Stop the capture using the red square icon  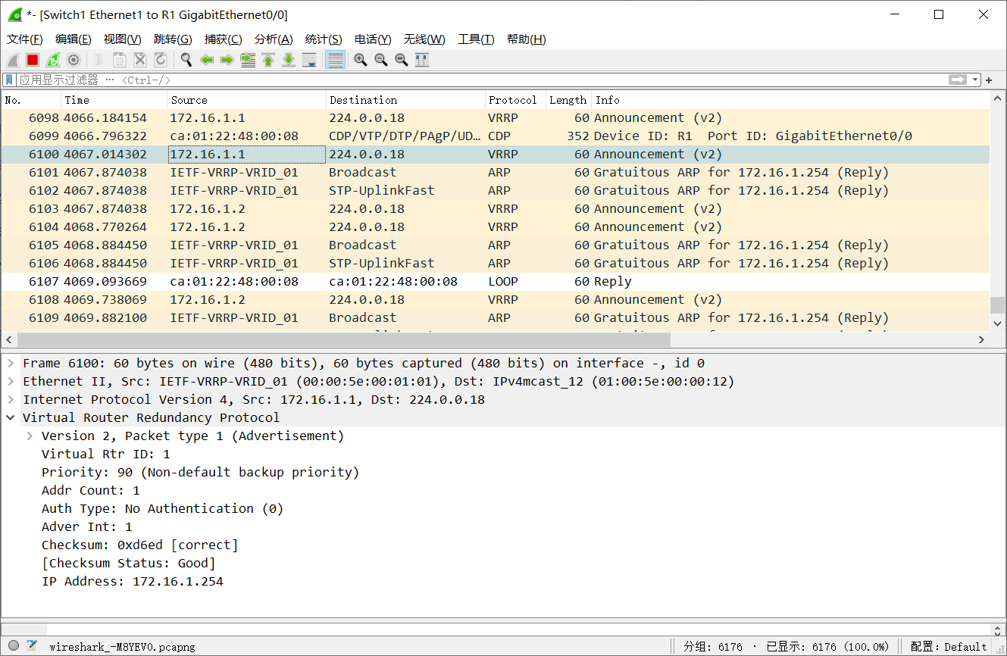[x=31, y=60]
